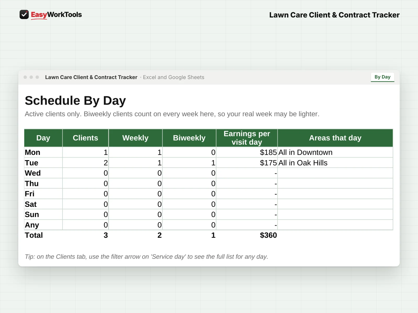
Task: Select the Lawn Care Client & Contract Tracker window title
Action: [91, 77]
